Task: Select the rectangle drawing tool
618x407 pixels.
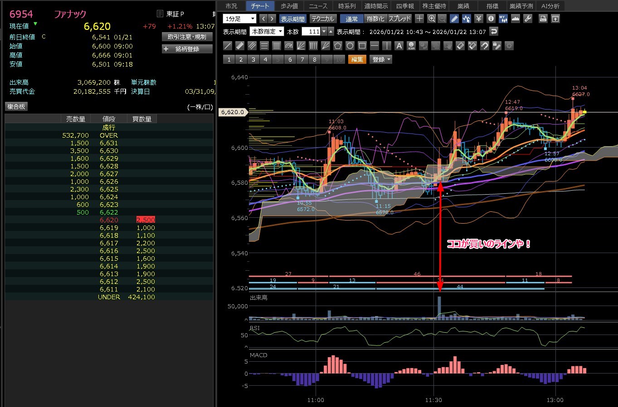Action: click(362, 46)
